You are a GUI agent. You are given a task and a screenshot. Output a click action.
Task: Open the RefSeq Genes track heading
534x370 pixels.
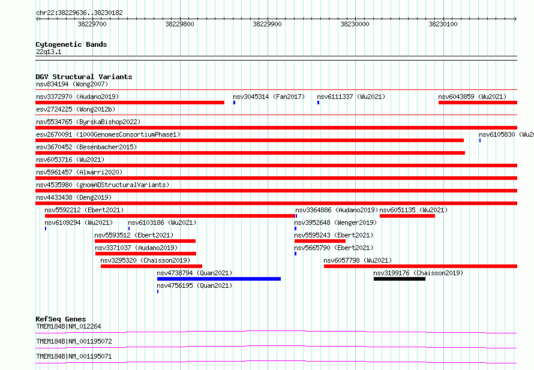[61, 319]
